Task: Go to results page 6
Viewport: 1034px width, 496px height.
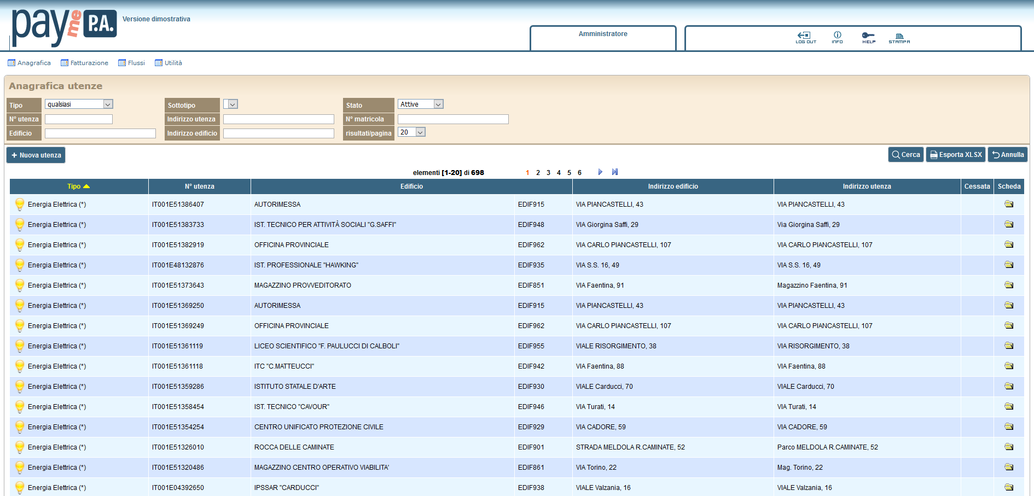Action: point(579,172)
